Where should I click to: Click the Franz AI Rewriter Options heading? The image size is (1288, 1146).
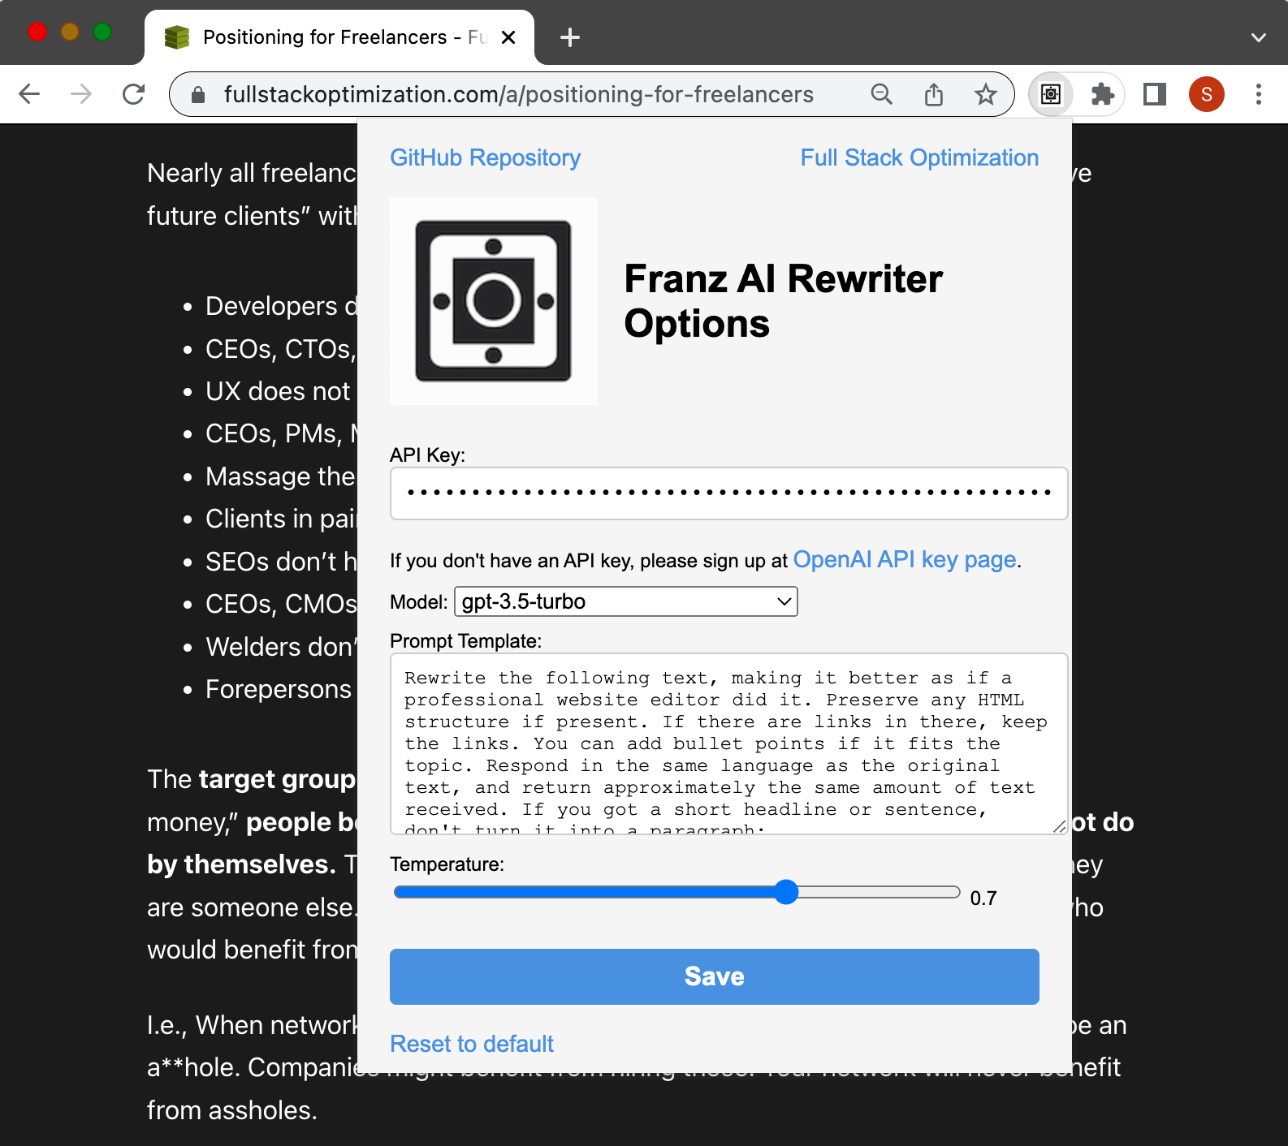tap(783, 301)
